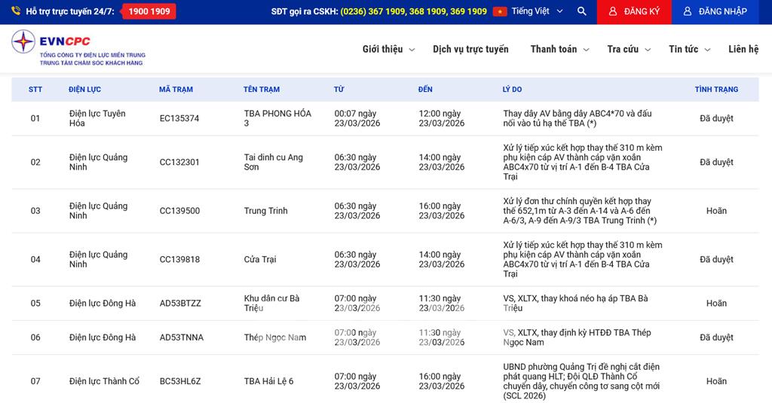Click the ĐIỆN LỰC column header
772x403 pixels.
[x=84, y=90]
